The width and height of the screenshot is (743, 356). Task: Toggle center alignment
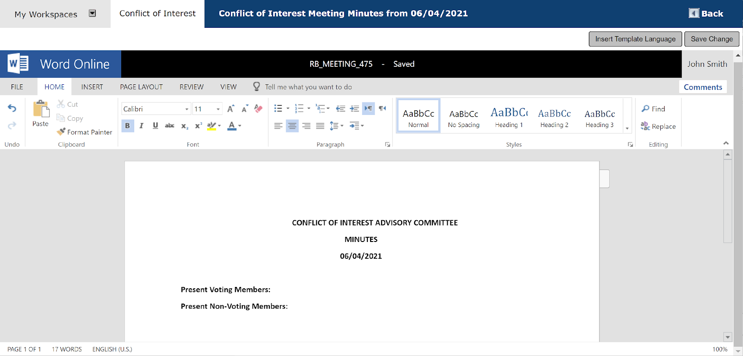[292, 126]
